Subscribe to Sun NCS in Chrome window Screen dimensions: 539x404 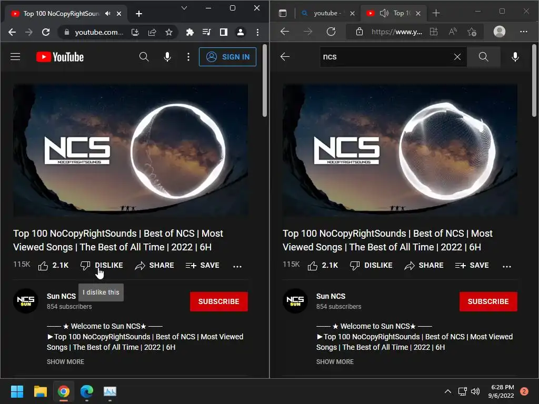(218, 301)
